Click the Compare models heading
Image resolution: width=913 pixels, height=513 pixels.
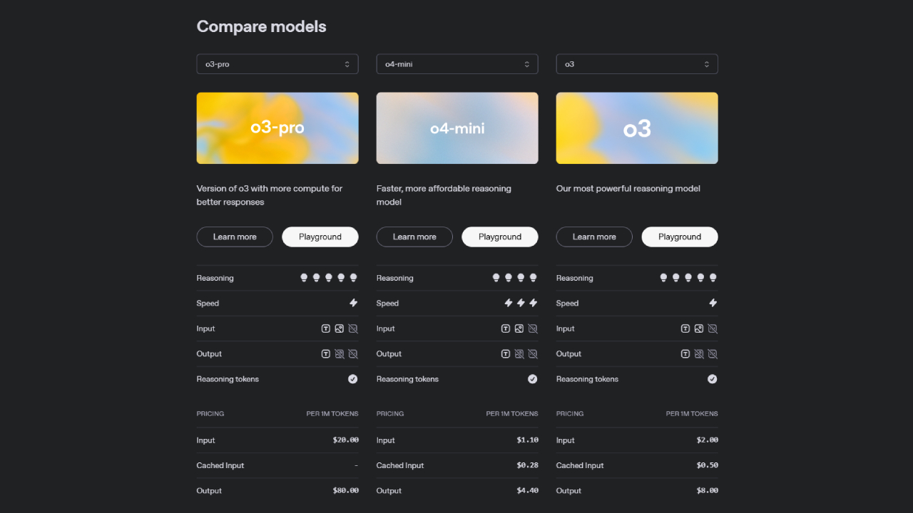tap(262, 27)
